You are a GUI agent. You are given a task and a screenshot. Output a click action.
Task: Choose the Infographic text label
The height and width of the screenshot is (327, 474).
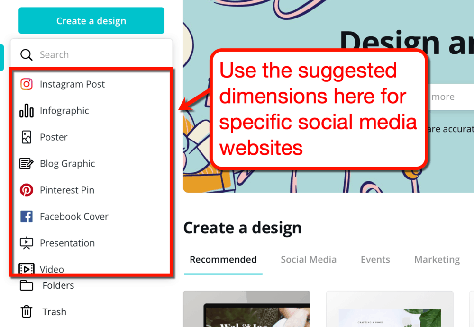tap(64, 111)
